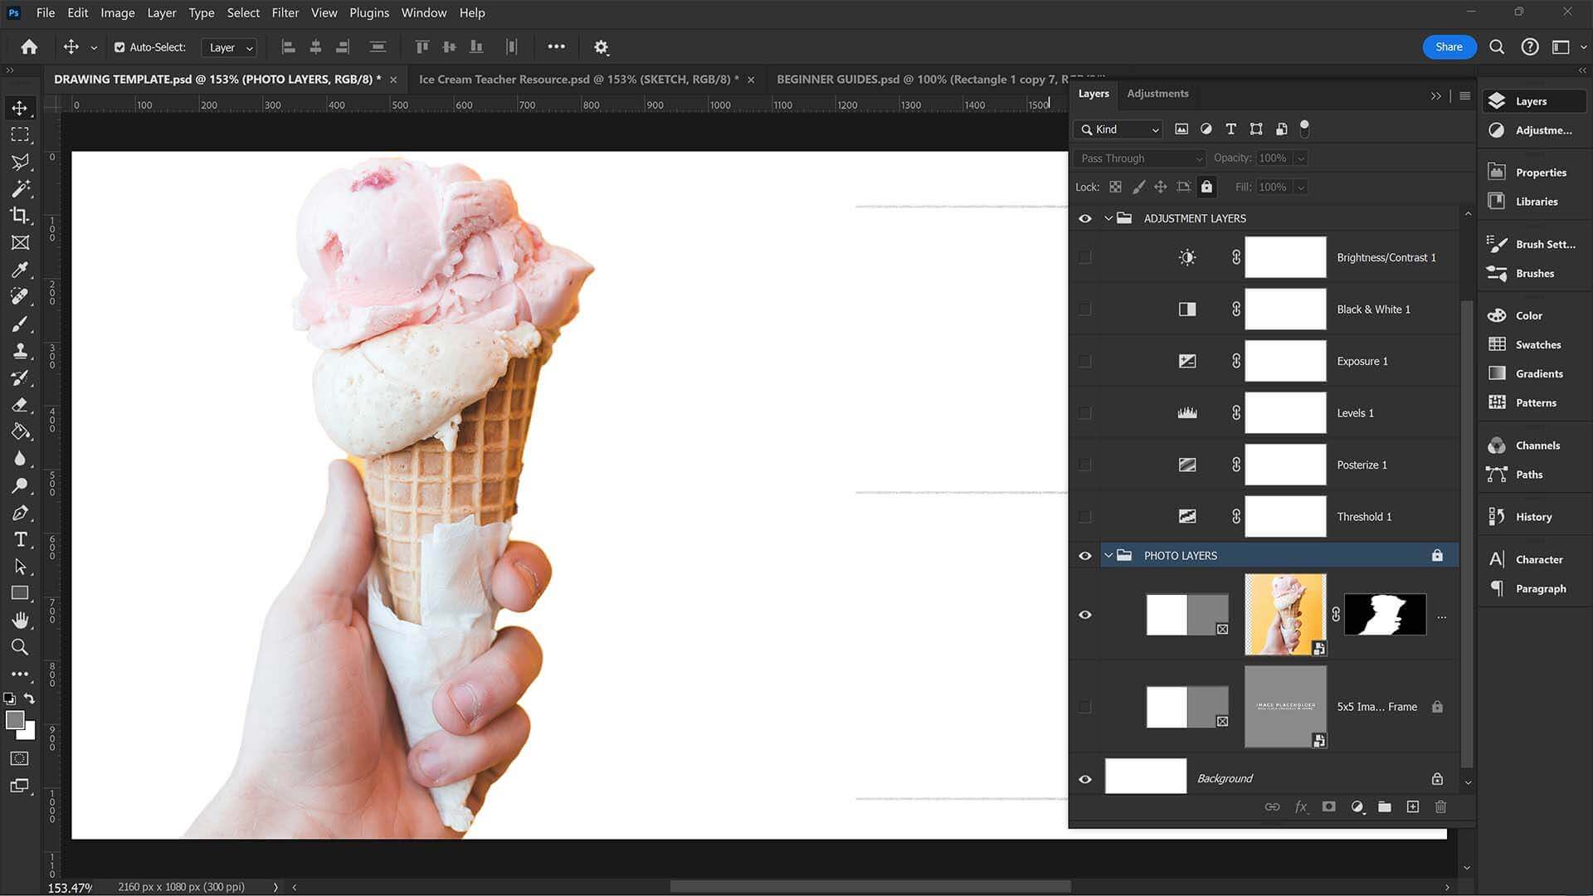
Task: Hide the Background layer
Action: [x=1084, y=778]
